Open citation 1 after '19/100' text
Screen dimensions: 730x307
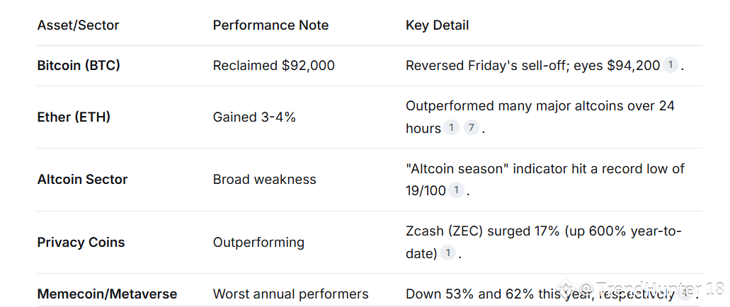[457, 190]
